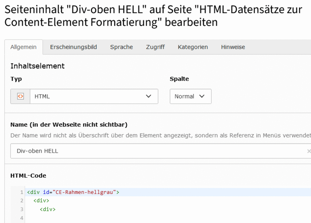The height and width of the screenshot is (223, 311).
Task: Open the Kategorien tab
Action: click(x=193, y=47)
